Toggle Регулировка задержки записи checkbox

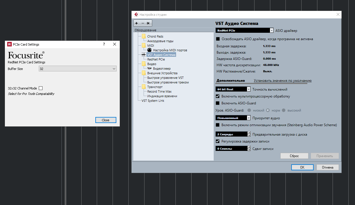(218, 141)
